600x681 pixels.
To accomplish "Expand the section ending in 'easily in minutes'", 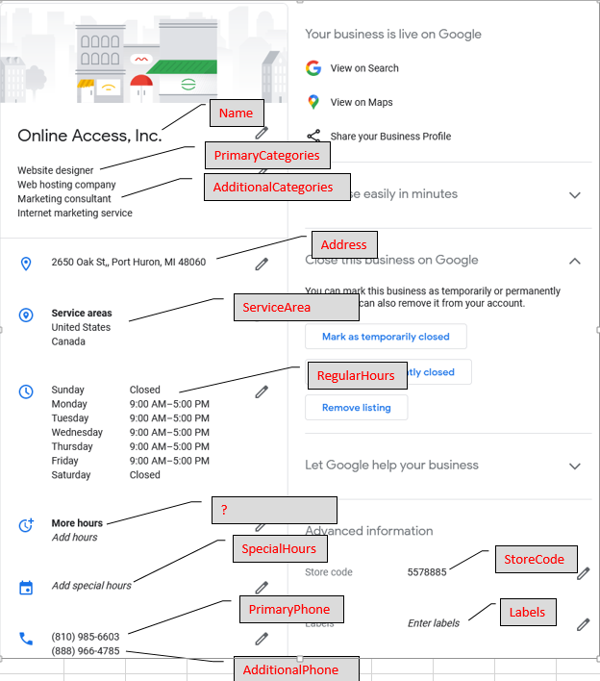I will click(x=575, y=195).
